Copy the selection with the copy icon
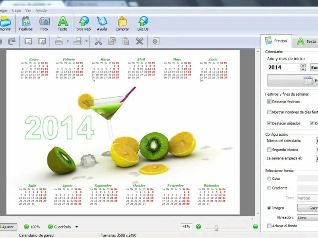Viewport: 318px width, 238px height. (x=112, y=41)
